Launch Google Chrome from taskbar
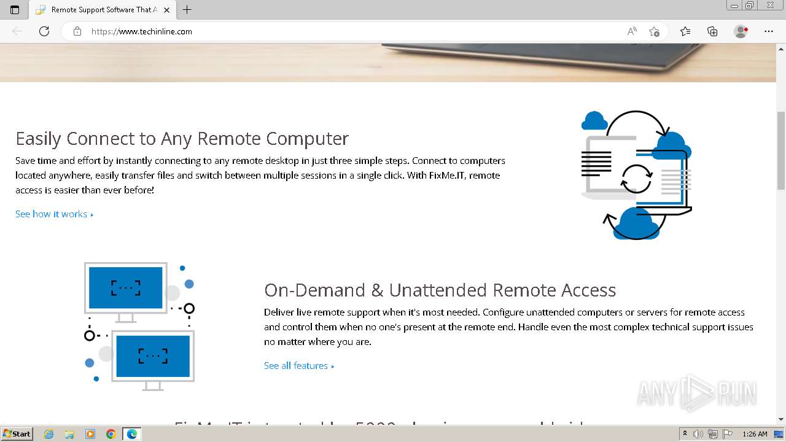 (x=111, y=434)
